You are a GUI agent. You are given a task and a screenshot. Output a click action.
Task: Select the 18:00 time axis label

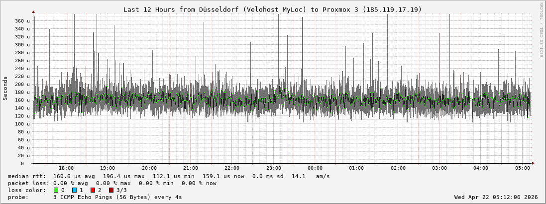pyautogui.click(x=66, y=168)
